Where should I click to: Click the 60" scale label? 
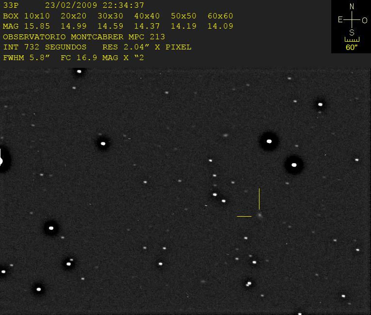tap(352, 47)
